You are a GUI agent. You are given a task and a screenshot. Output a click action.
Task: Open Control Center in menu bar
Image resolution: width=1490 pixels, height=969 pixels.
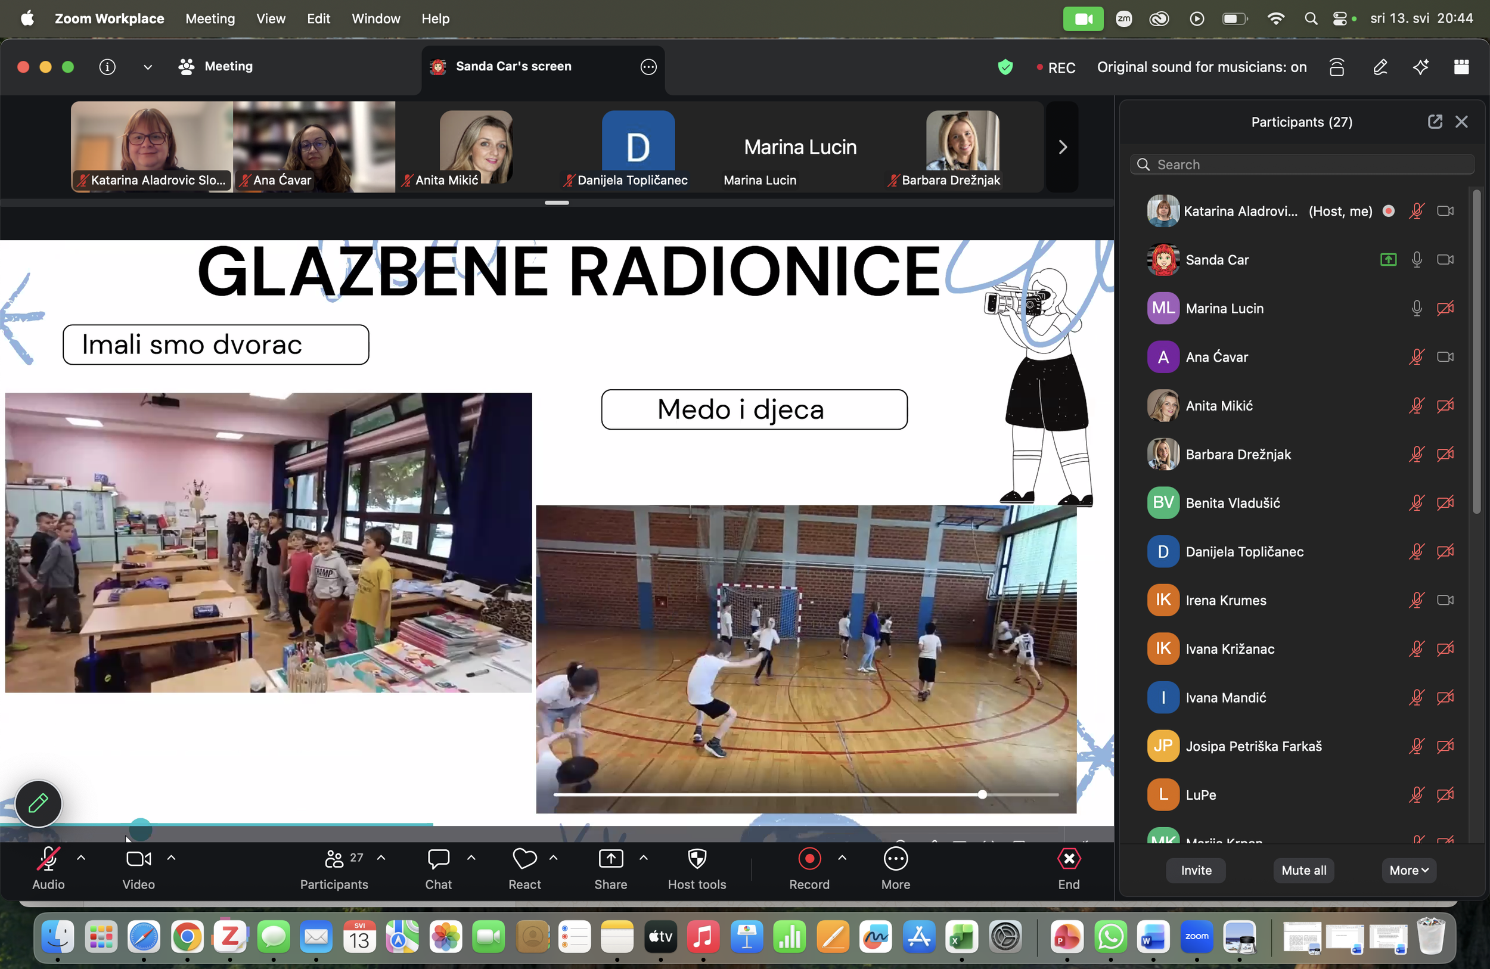coord(1340,19)
